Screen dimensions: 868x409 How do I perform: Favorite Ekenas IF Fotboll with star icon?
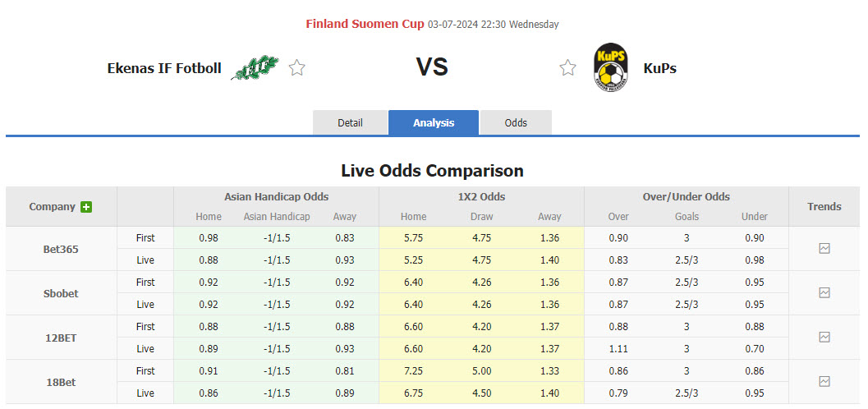[296, 67]
